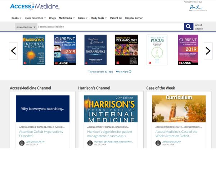Open the UNIL institution logo
The height and width of the screenshot is (180, 216).
[x=198, y=8]
